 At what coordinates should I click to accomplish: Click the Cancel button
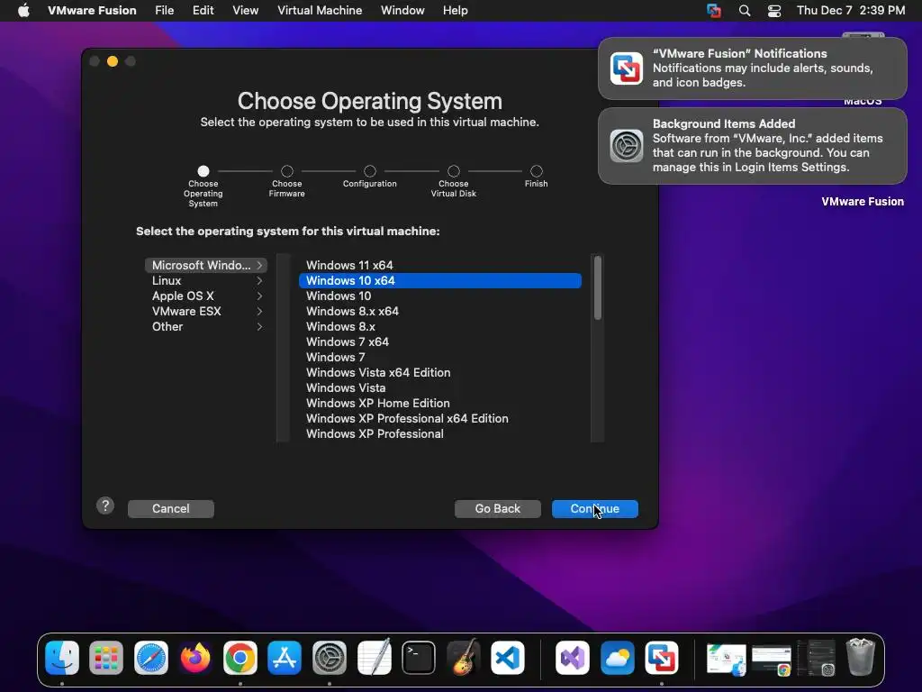[171, 509]
